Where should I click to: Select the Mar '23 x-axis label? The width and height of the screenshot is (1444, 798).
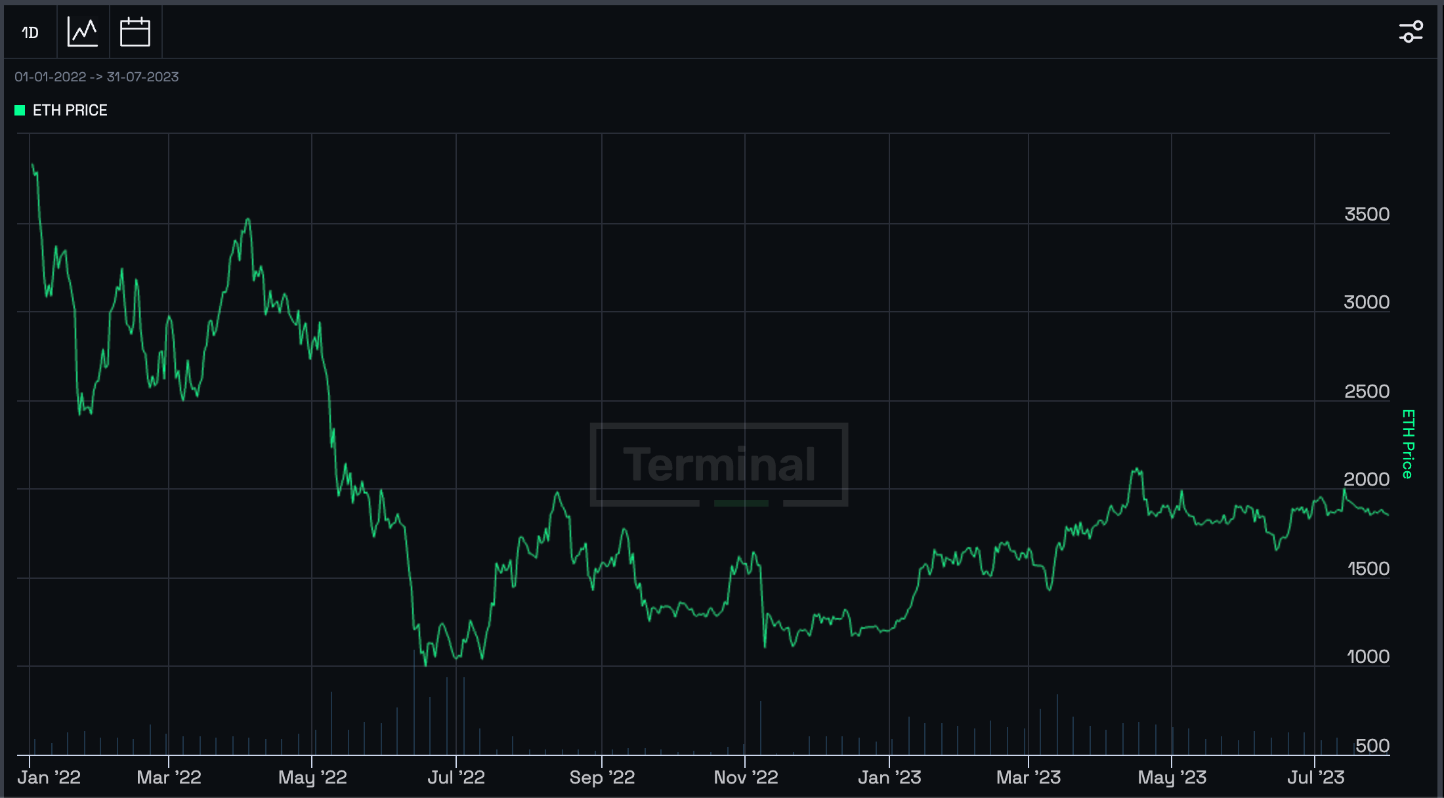[x=1029, y=778]
